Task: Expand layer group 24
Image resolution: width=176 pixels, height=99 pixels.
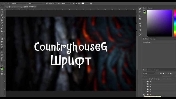Action: [x=146, y=84]
